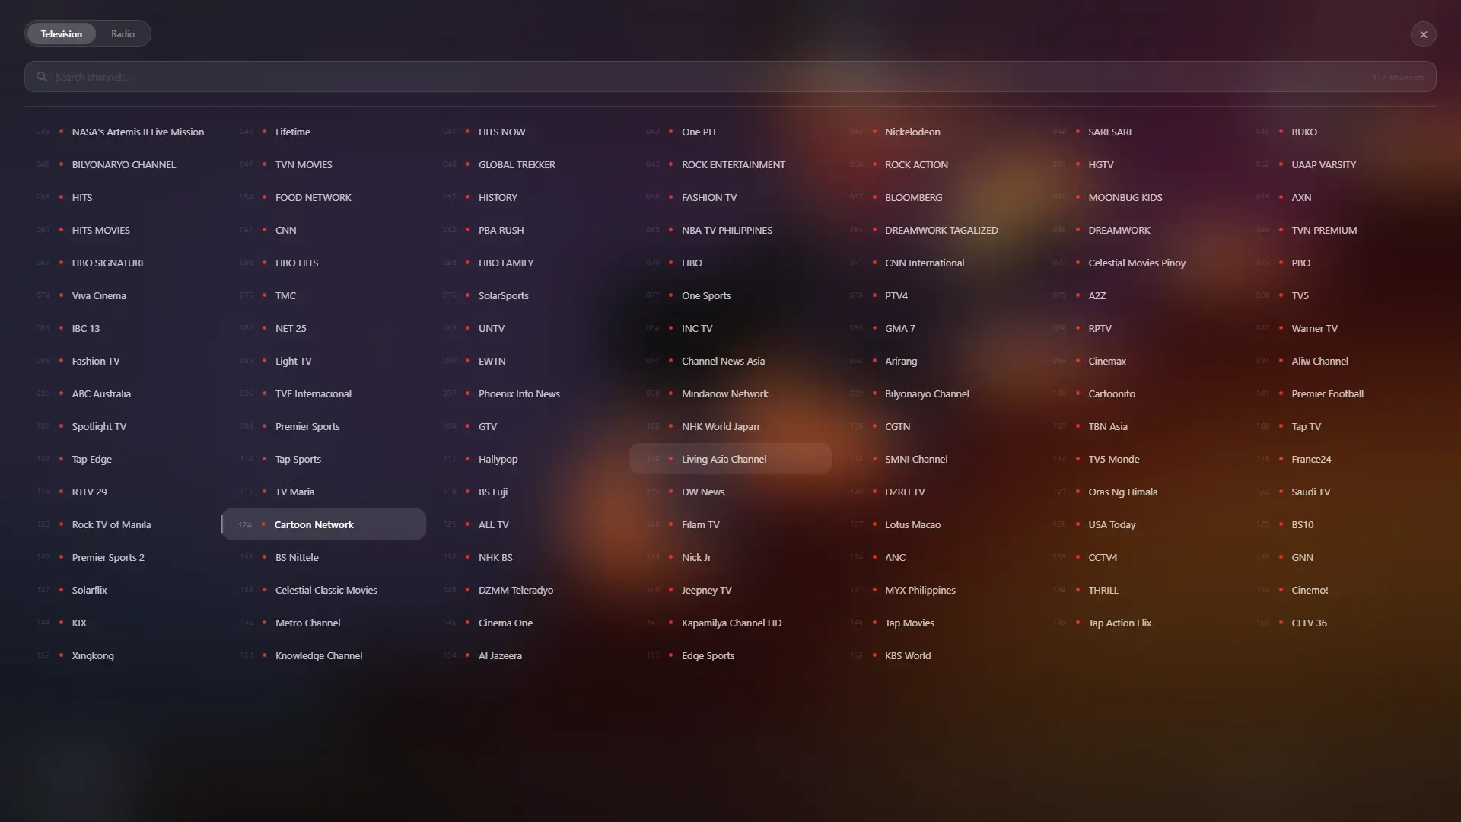The image size is (1461, 822).
Task: Close the channel list overlay
Action: [x=1423, y=34]
